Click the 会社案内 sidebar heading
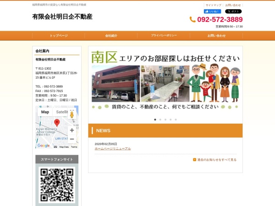Image resolution: width=275 pixels, height=206 pixels. click(x=42, y=51)
